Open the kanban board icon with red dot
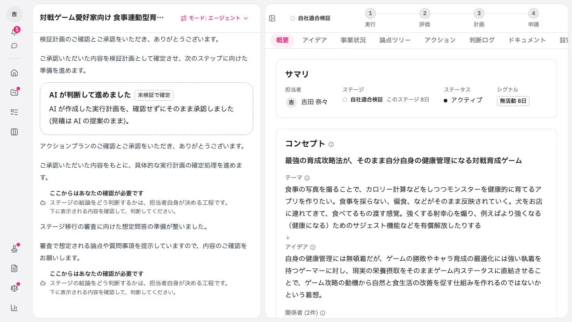Image resolution: width=572 pixels, height=322 pixels. (x=14, y=93)
